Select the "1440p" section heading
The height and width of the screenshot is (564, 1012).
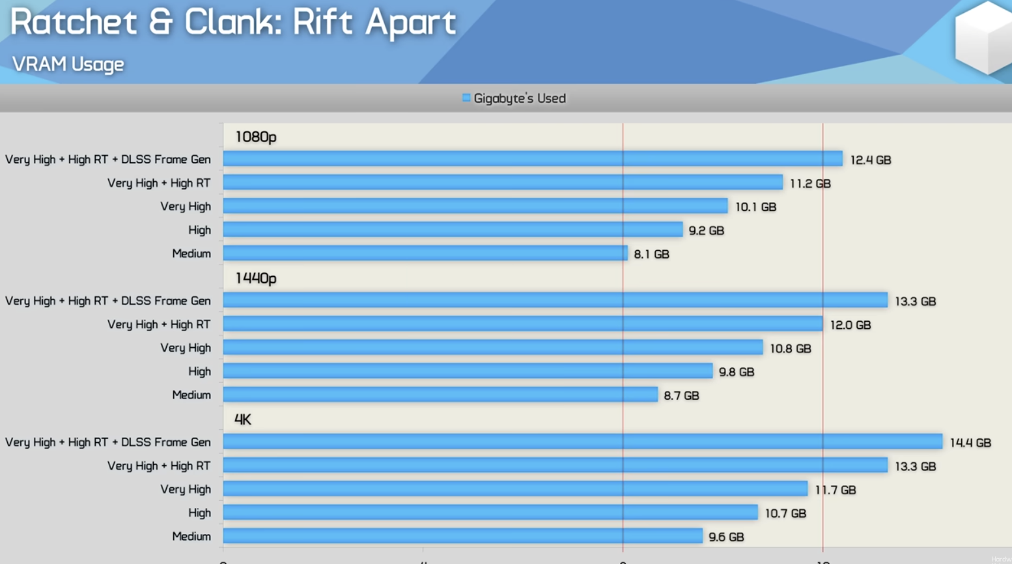tap(256, 278)
